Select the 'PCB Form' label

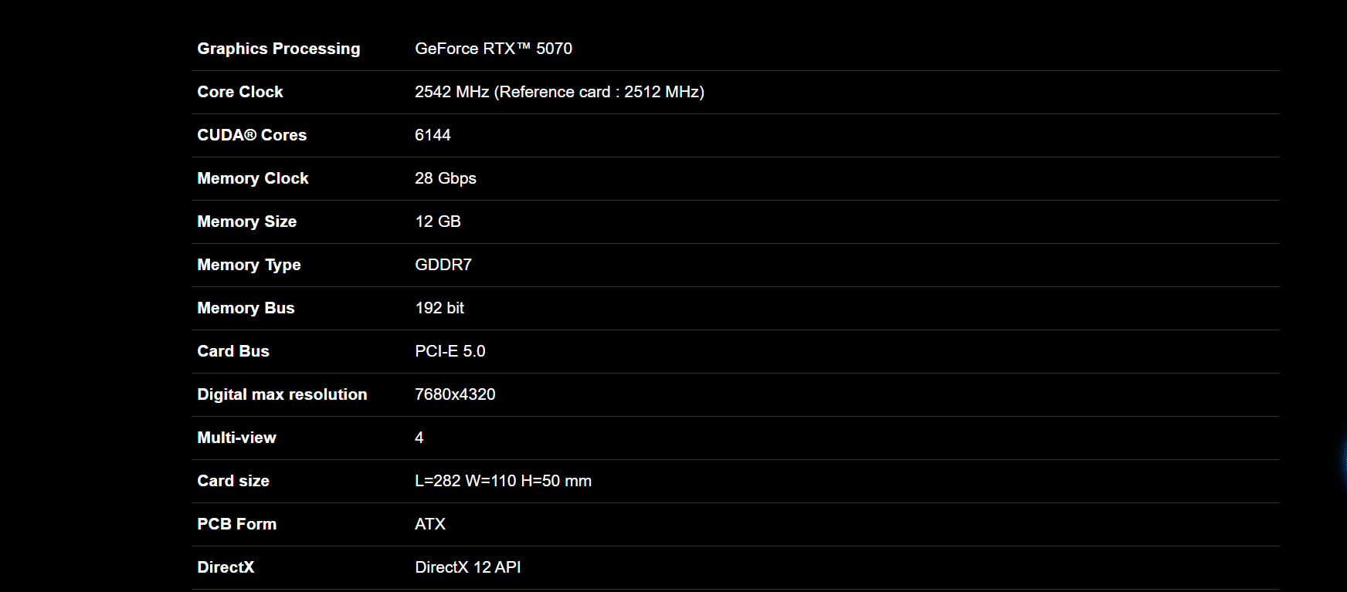tap(236, 524)
